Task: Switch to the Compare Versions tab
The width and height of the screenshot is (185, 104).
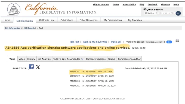Action: coord(96,59)
